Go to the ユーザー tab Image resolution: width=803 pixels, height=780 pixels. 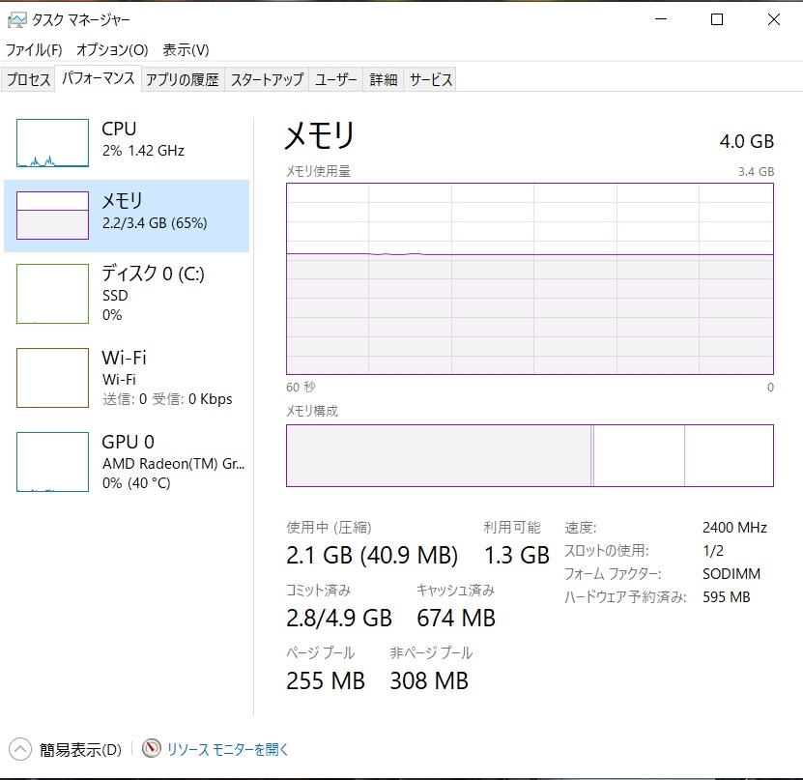336,80
